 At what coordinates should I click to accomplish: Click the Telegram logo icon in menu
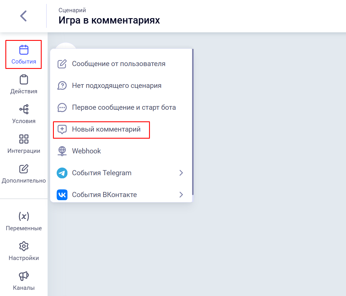point(62,173)
